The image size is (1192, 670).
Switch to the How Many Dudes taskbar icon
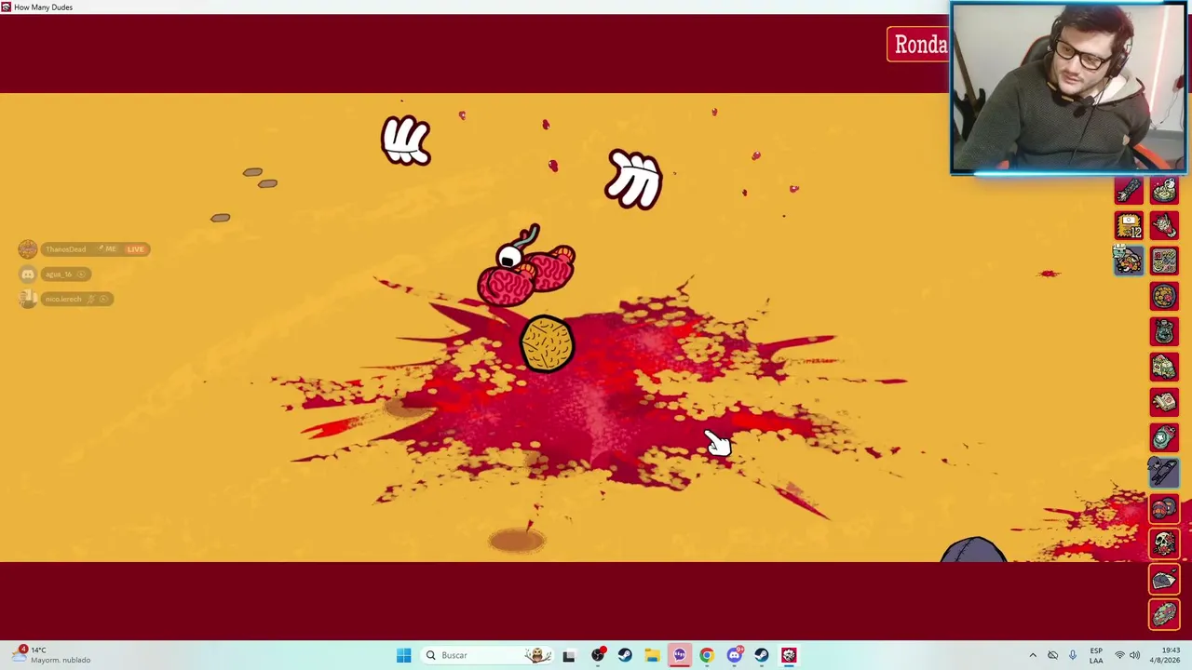(789, 655)
